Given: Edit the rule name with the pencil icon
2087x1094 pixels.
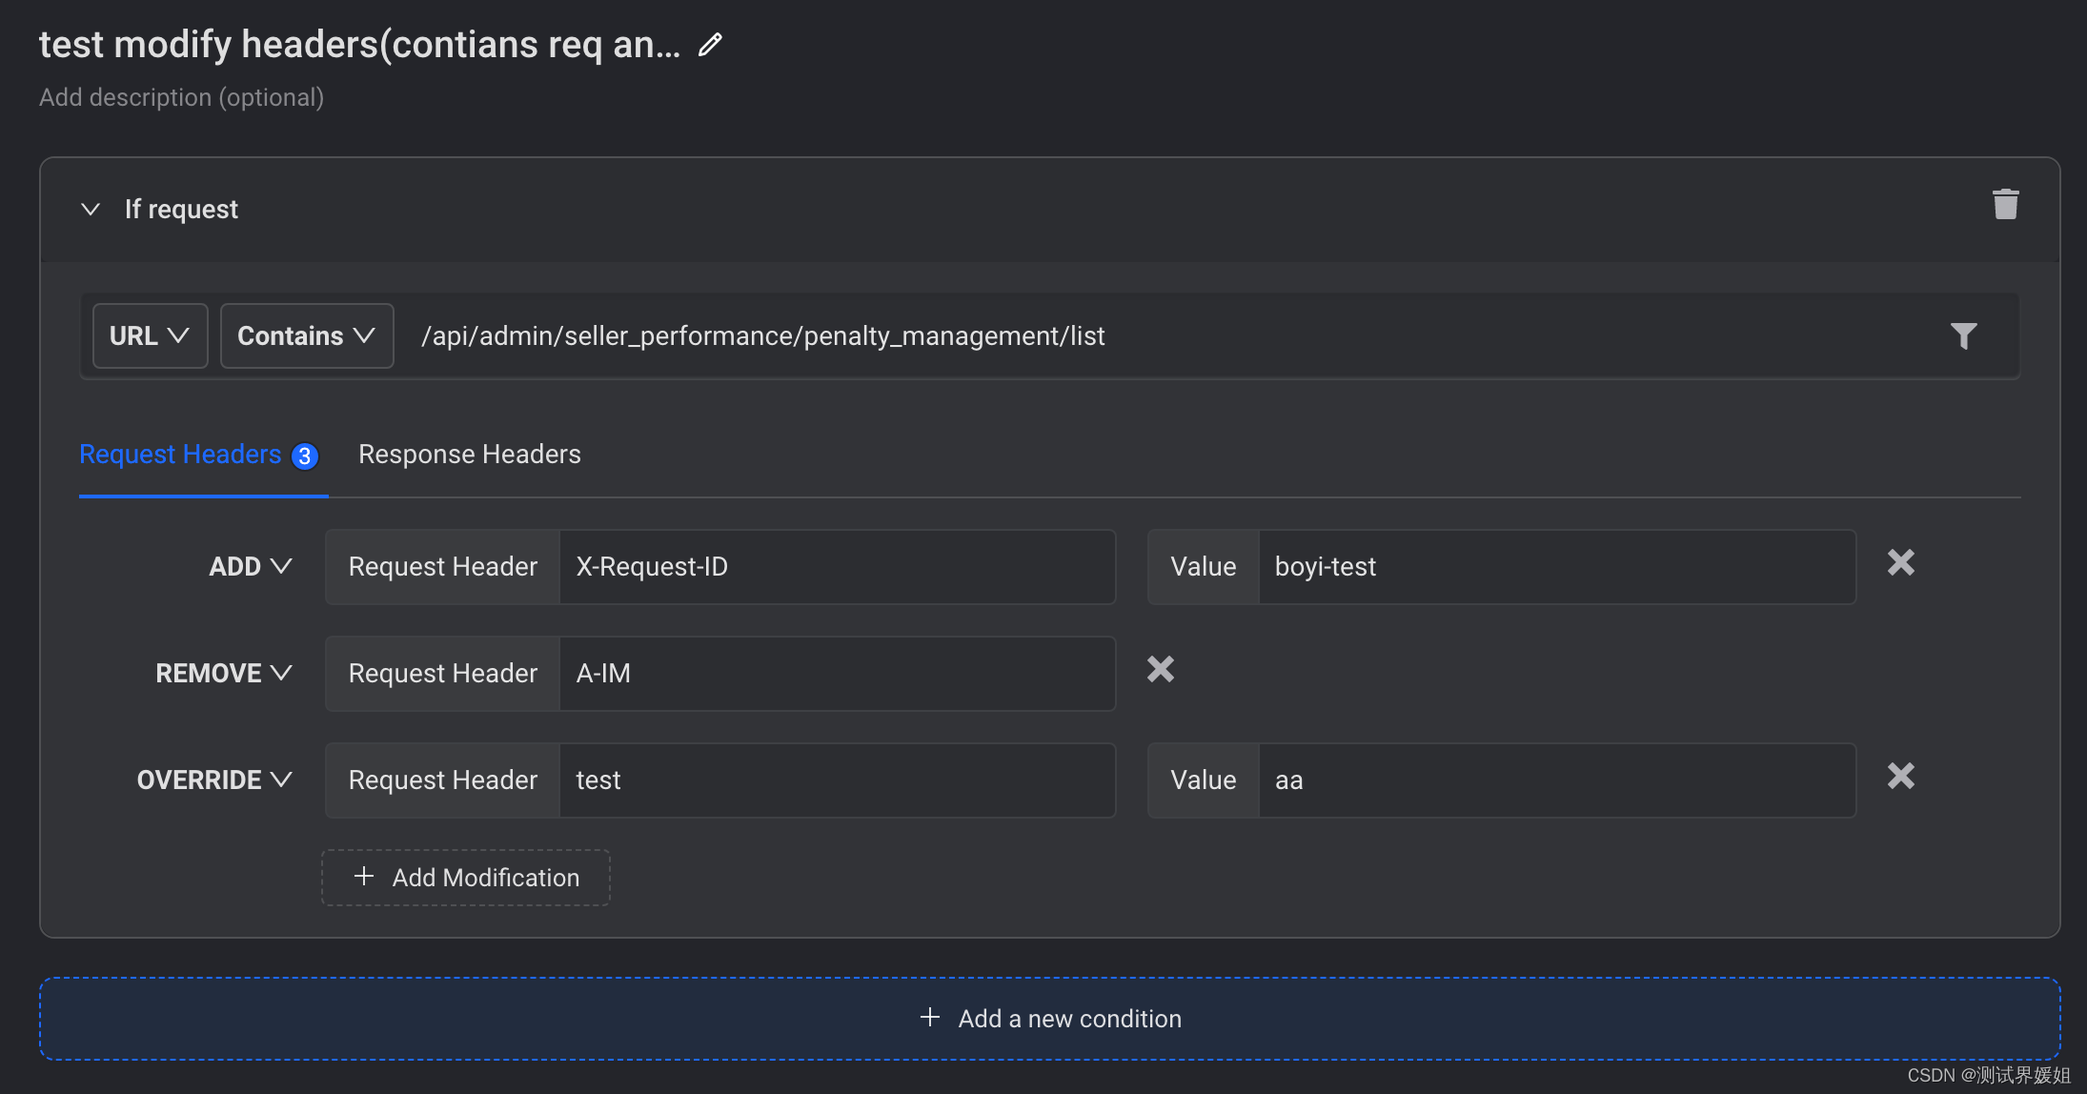Looking at the screenshot, I should [x=709, y=44].
